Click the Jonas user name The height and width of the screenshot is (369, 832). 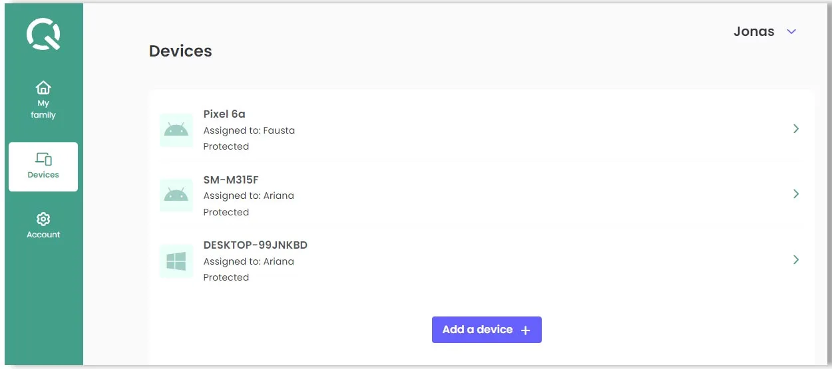(753, 32)
